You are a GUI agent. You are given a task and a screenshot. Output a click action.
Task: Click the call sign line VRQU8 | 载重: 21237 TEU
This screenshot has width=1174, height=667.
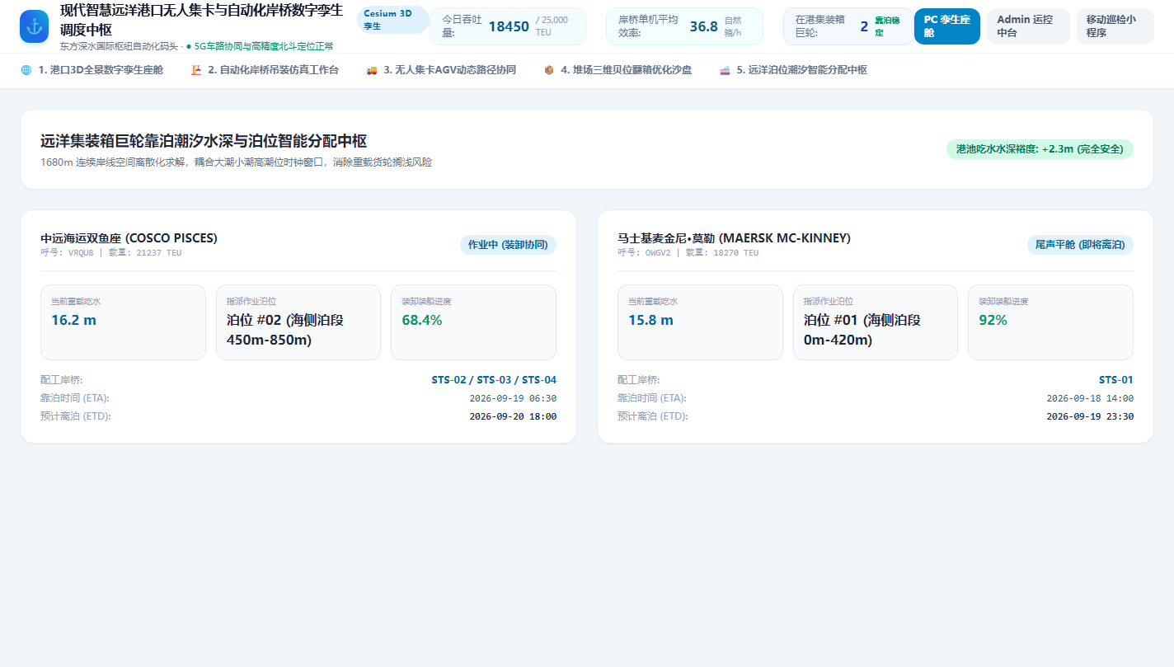point(110,252)
